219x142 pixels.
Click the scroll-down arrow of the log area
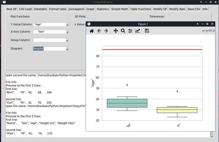pyautogui.click(x=212, y=136)
